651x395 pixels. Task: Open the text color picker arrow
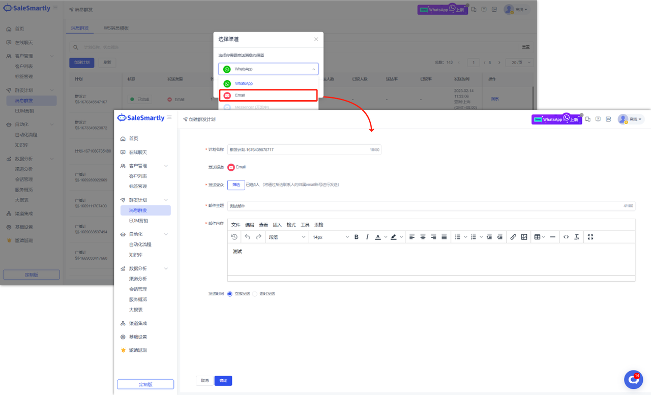point(386,237)
